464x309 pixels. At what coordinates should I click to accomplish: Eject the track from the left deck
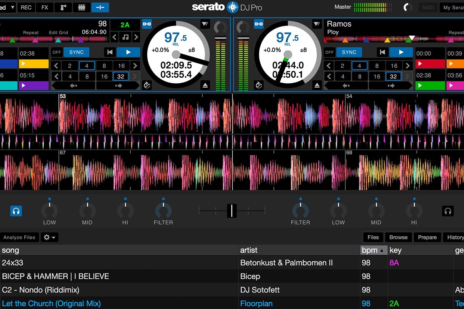pyautogui.click(x=205, y=85)
